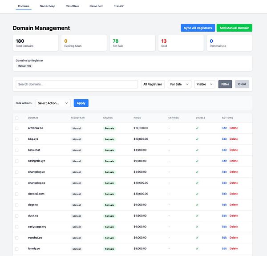The image size is (267, 256).
Task: Open the Domains tab
Action: pos(24,6)
